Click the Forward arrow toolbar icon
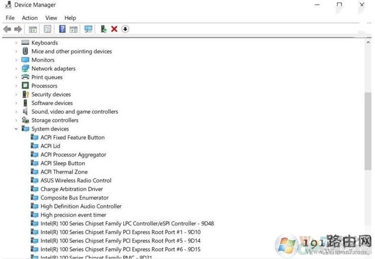Viewport: 375px width, 259px height. [x=18, y=29]
